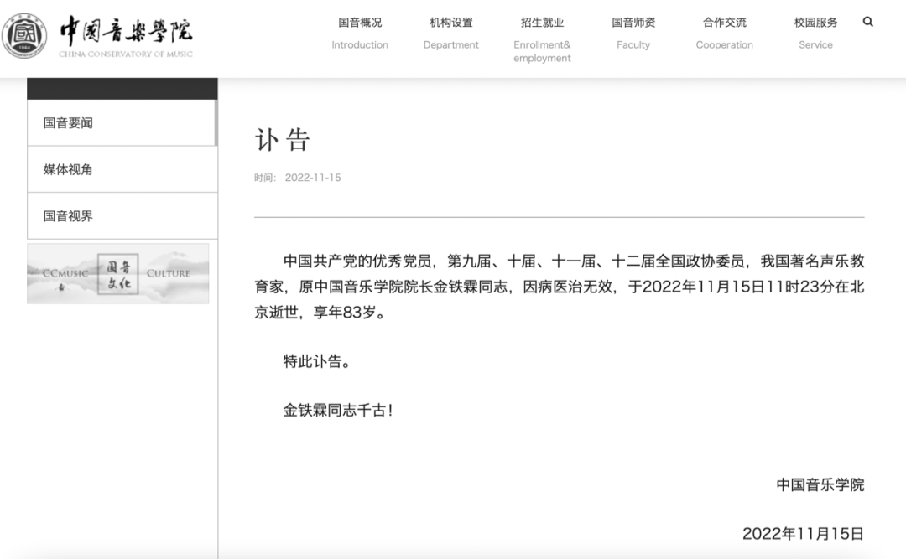
Task: Click the CCMusic culture banner image
Action: click(x=117, y=275)
